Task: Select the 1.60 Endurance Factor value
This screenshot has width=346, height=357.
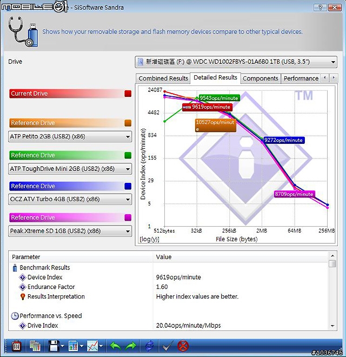Action: (162, 287)
